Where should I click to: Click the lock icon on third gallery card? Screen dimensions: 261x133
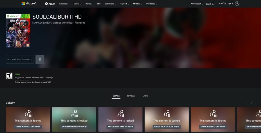[121, 114]
